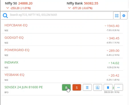Open watchlist settings gear icon
This screenshot has height=105, width=129.
click(x=124, y=16)
